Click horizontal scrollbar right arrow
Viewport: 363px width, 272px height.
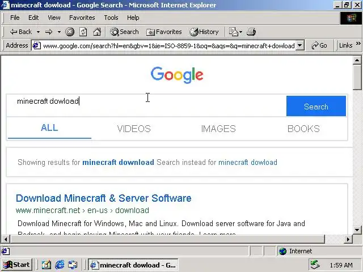point(348,239)
